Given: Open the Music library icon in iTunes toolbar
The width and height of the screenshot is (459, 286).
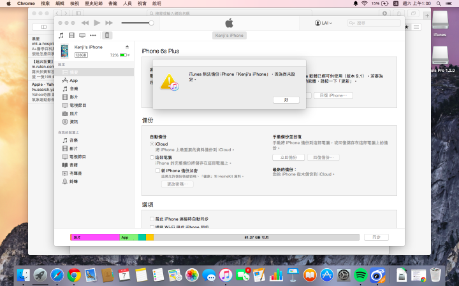Looking at the screenshot, I should (x=61, y=36).
